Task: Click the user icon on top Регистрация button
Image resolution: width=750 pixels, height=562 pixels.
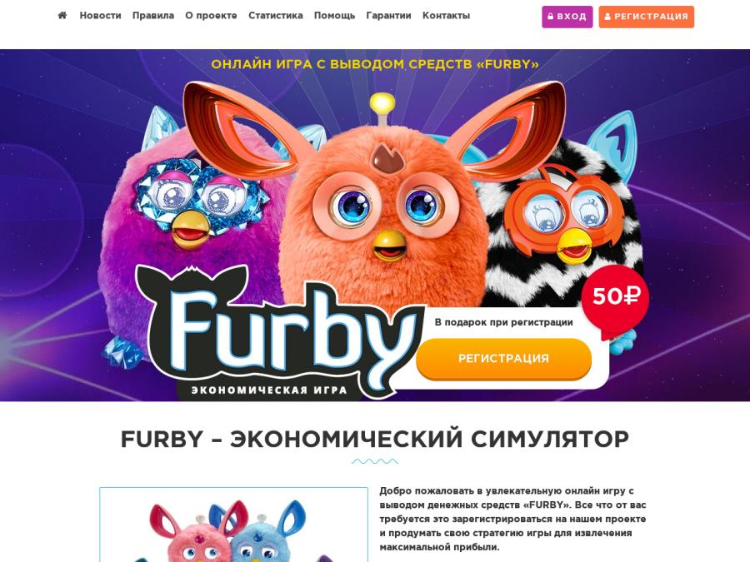Action: tap(607, 17)
